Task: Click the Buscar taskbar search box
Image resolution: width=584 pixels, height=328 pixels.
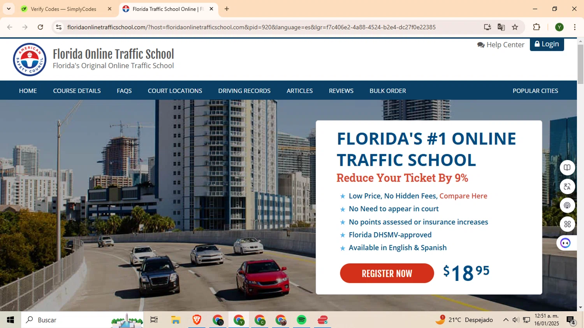Action: tap(82, 320)
